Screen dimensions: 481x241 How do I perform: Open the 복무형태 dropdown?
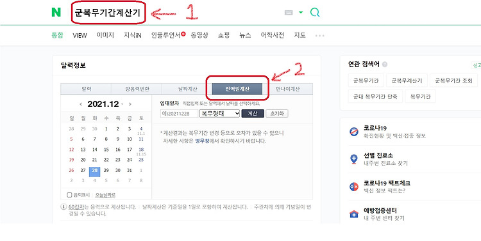[x=219, y=113]
